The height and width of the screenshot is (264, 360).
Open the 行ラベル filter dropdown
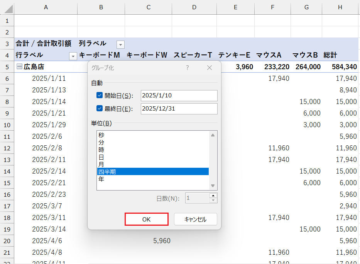[73, 56]
